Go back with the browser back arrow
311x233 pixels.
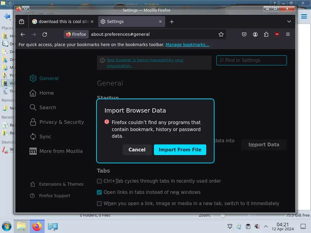[23, 35]
